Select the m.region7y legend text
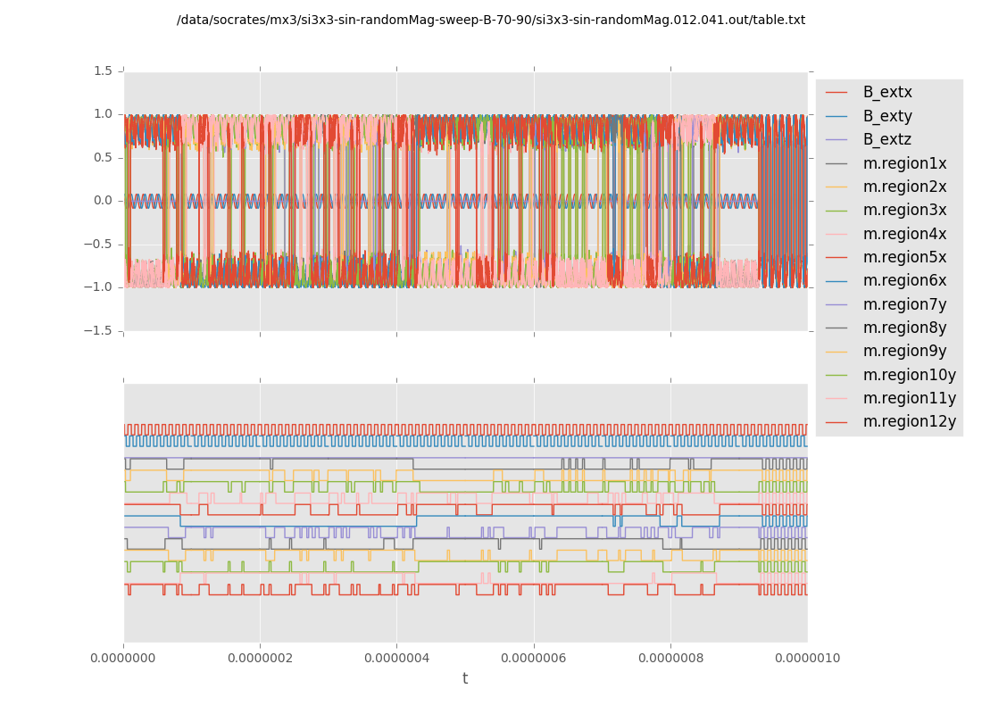The width and height of the screenshot is (982, 714). (904, 304)
